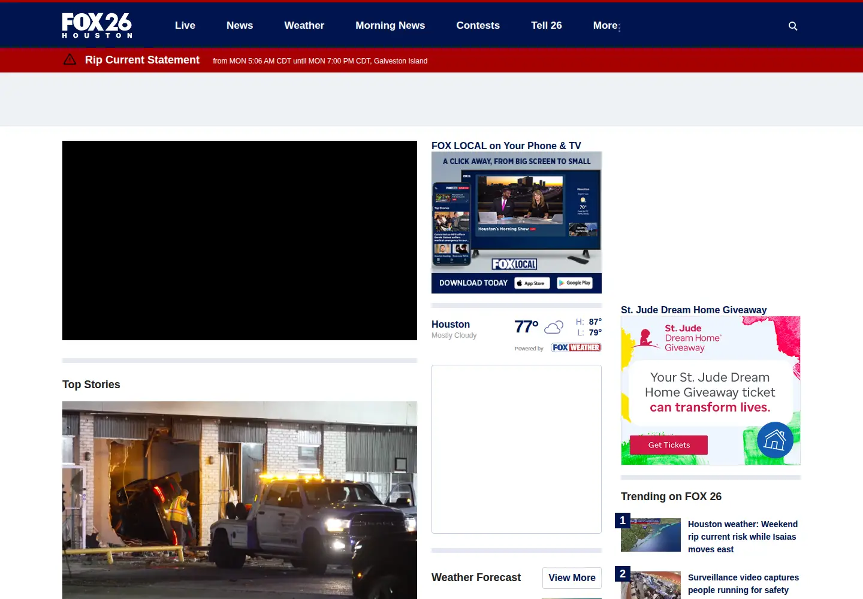Open the Weather menu item
This screenshot has height=599, width=863.
304,25
